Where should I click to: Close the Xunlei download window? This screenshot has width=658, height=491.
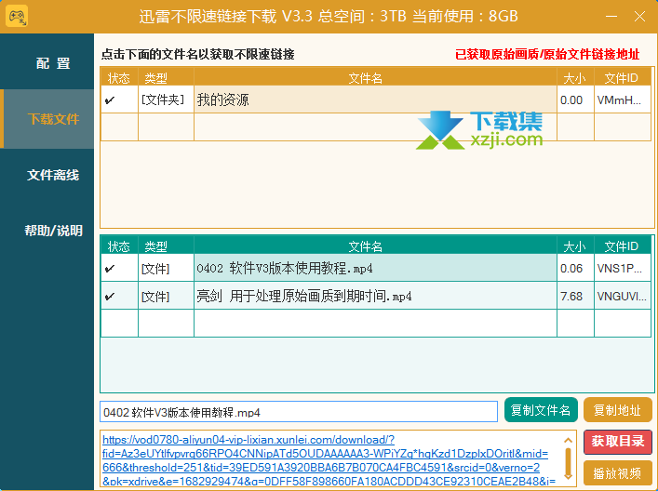coord(639,17)
